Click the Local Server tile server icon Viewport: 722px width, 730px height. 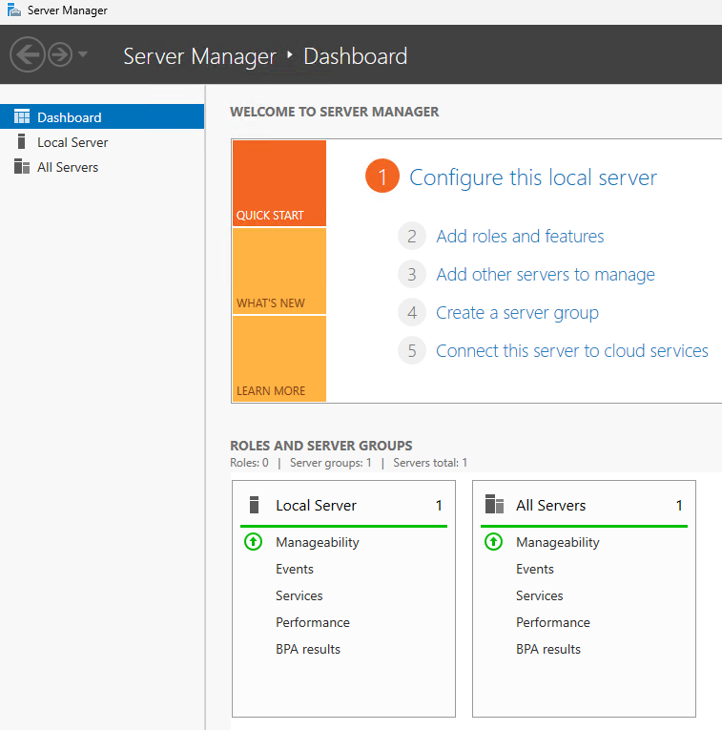[254, 505]
